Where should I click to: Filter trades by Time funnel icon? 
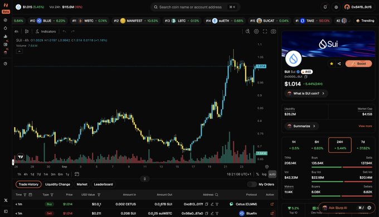click(x=25, y=195)
